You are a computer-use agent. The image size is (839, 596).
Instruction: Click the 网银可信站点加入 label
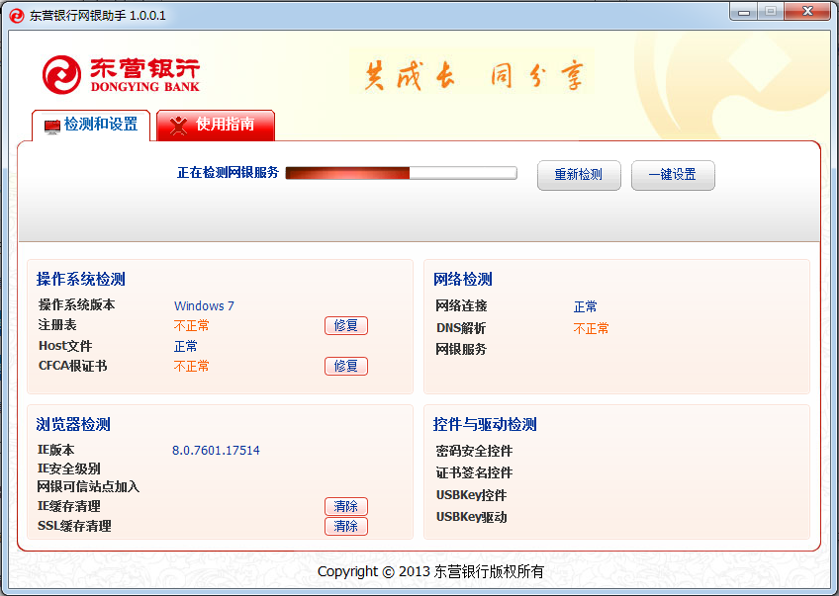(x=88, y=486)
